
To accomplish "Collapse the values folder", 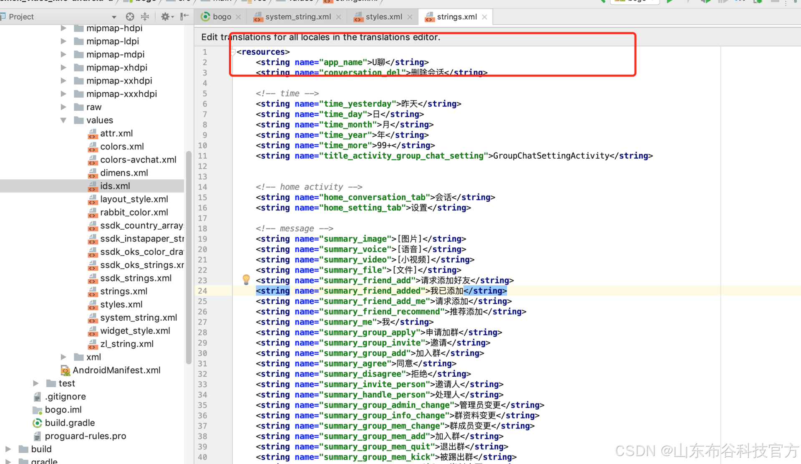I will [63, 120].
